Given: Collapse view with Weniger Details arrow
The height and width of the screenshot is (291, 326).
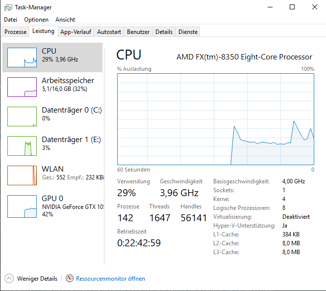Looking at the screenshot, I should 9,279.
